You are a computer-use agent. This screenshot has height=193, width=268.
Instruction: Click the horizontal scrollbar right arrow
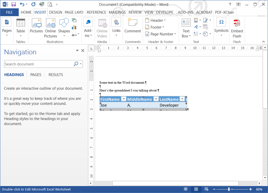259,183
